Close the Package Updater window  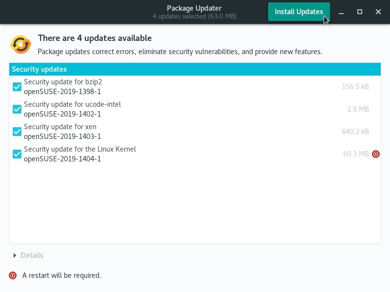coord(378,12)
